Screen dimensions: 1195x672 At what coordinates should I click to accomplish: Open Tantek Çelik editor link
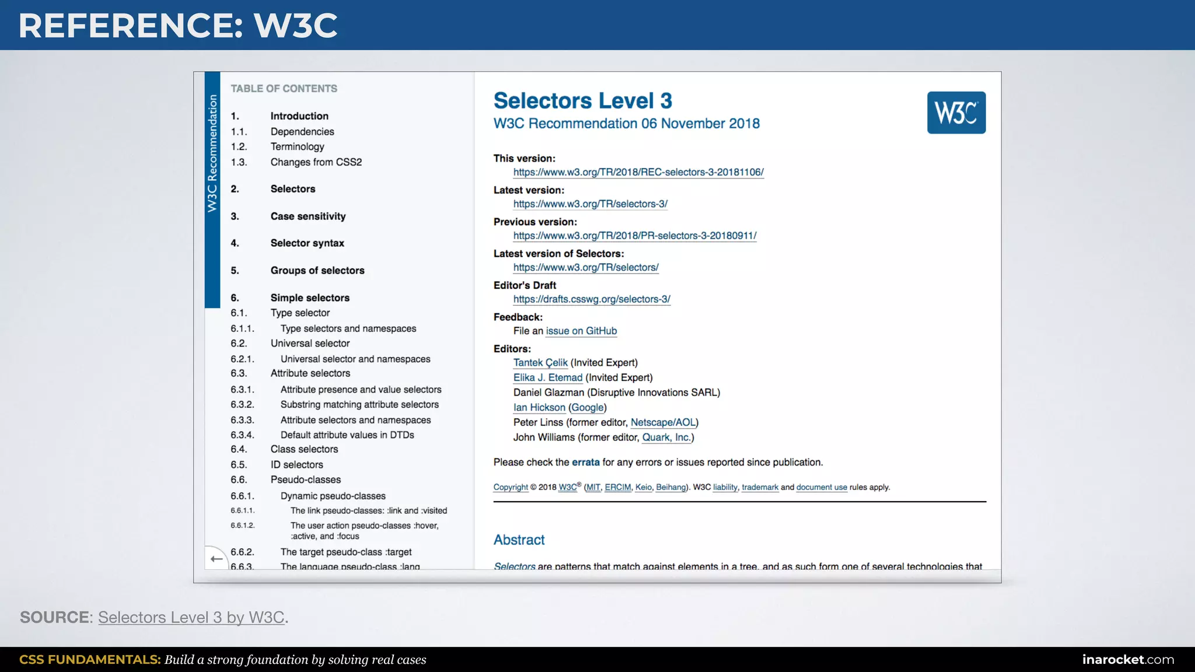click(x=540, y=362)
